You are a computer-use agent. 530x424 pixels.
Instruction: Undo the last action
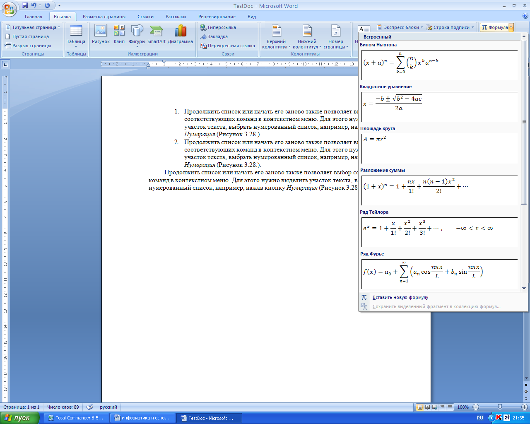pos(34,5)
